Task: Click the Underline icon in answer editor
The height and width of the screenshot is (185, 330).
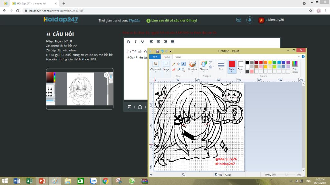Action: (142, 42)
